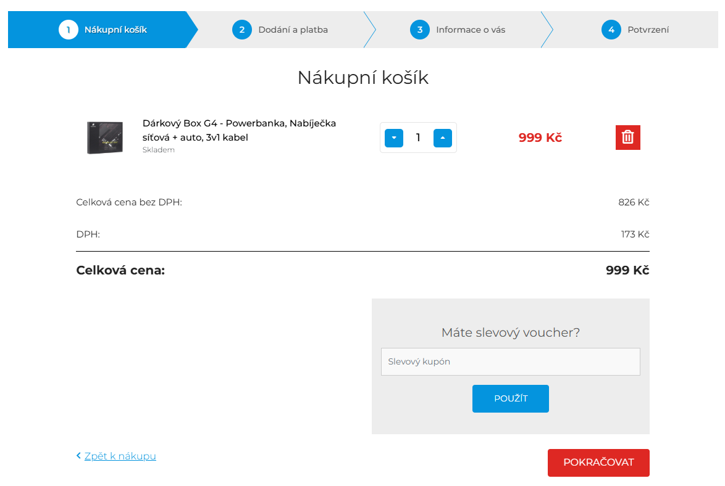Select the bold Celková cena 999 Kč total
725x486 pixels.
coord(627,270)
